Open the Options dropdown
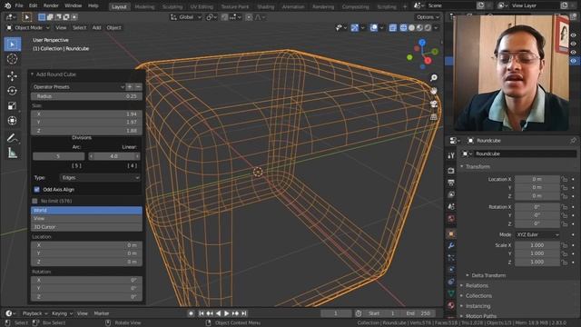 click(428, 17)
